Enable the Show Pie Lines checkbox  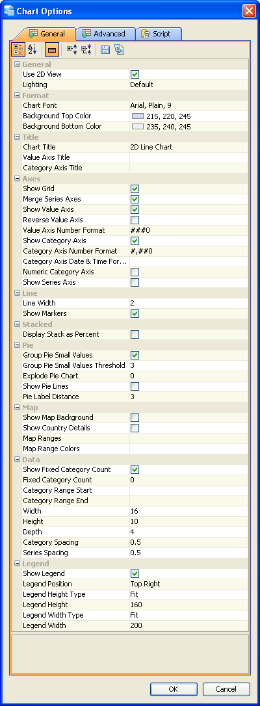pos(135,387)
